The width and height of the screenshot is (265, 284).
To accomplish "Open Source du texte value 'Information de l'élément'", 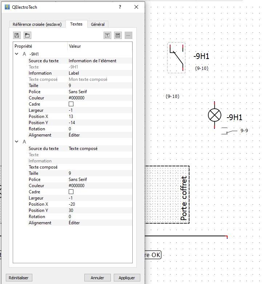I will pos(92,61).
